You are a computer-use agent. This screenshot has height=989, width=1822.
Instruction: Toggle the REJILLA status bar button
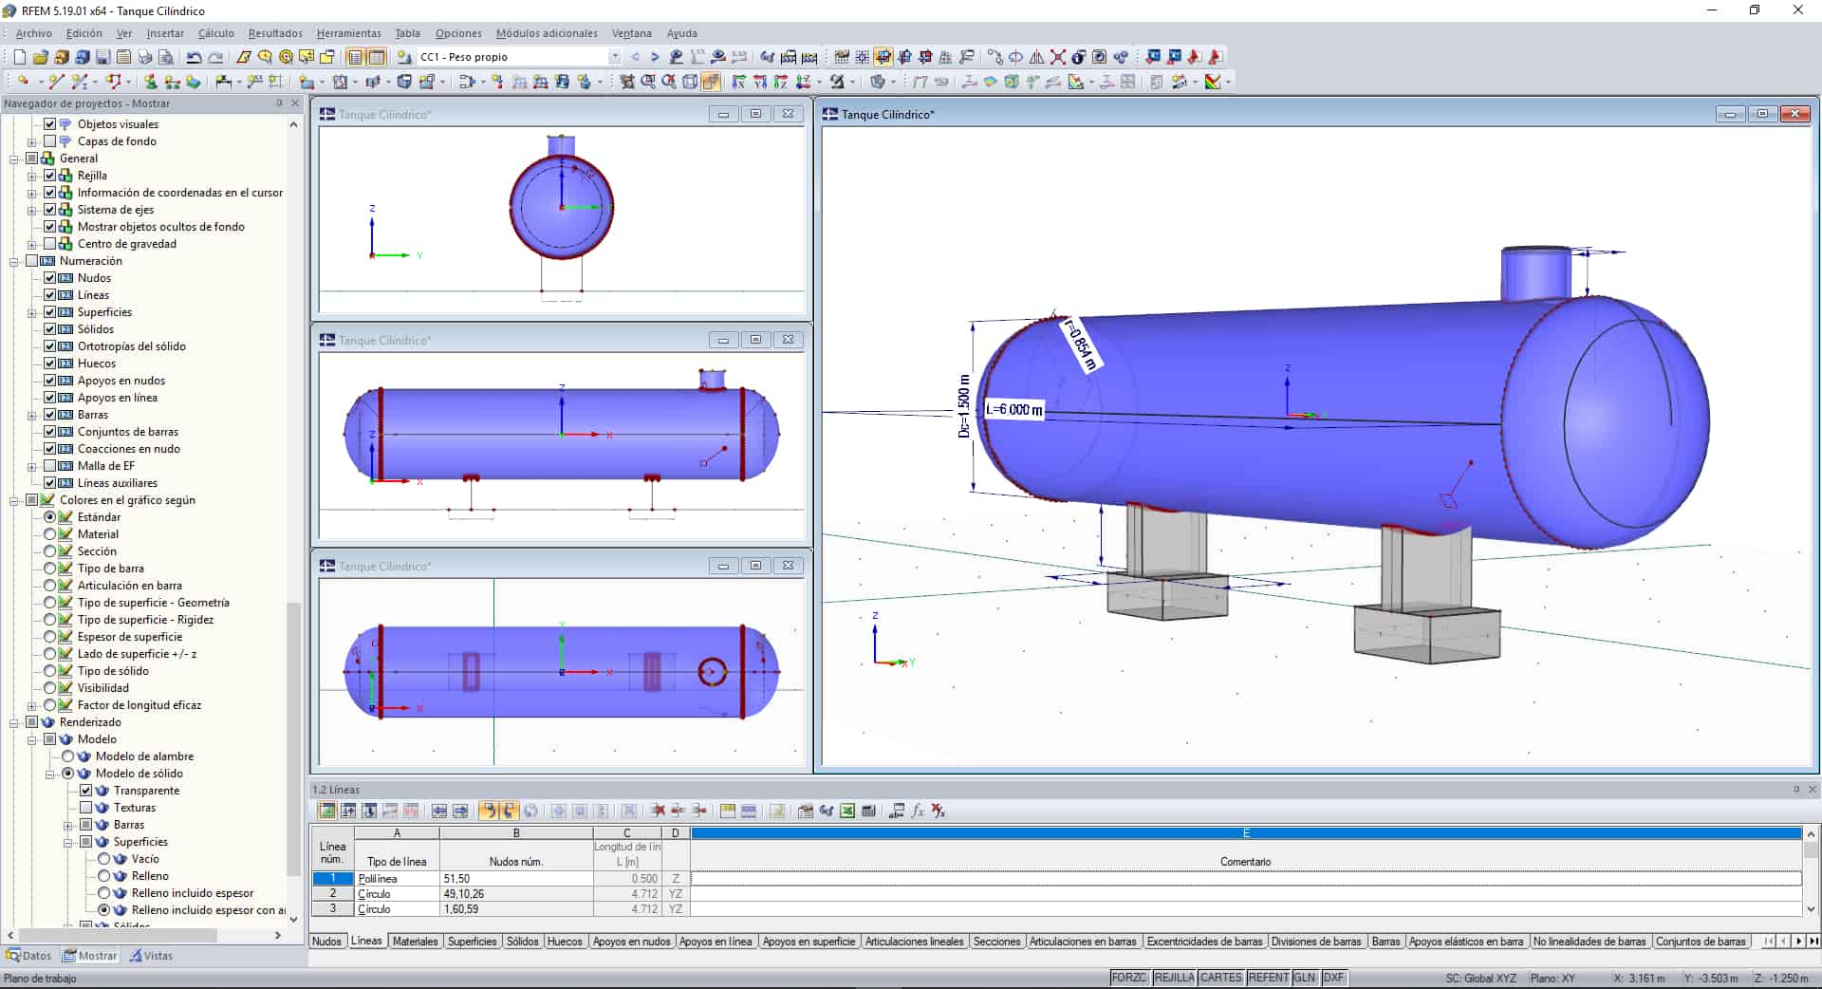pos(1174,978)
